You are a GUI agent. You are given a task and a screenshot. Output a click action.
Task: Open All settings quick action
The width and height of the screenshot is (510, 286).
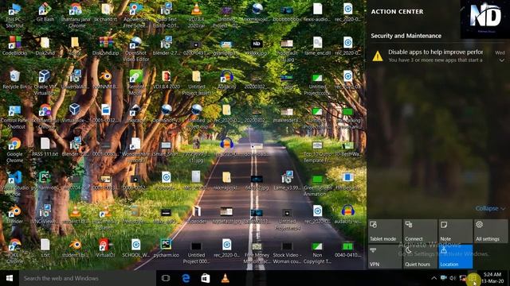(491, 231)
